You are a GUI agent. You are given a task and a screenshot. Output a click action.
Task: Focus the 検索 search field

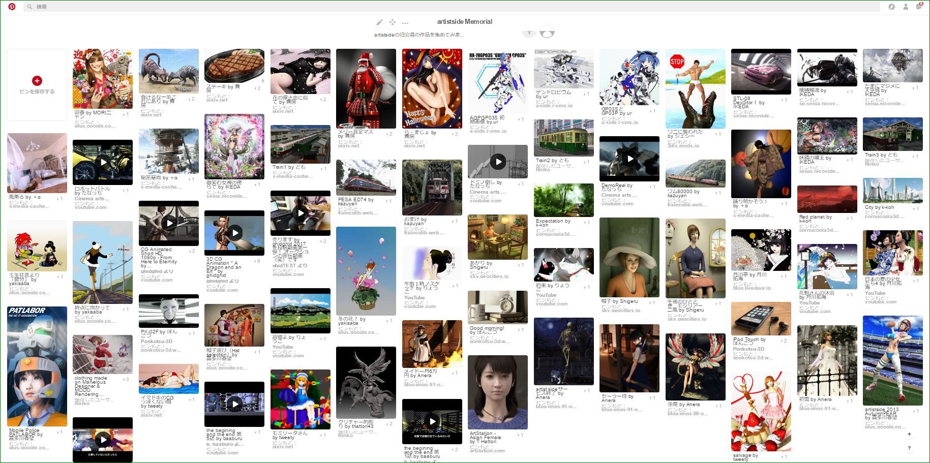point(453,7)
